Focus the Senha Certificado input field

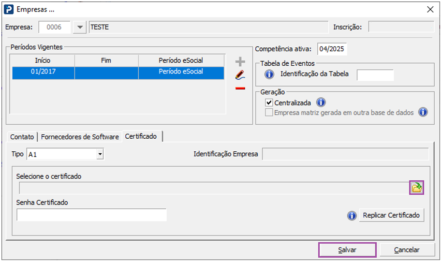click(x=91, y=215)
